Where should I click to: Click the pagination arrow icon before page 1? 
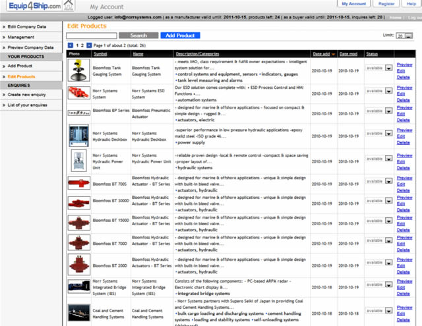click(71, 45)
